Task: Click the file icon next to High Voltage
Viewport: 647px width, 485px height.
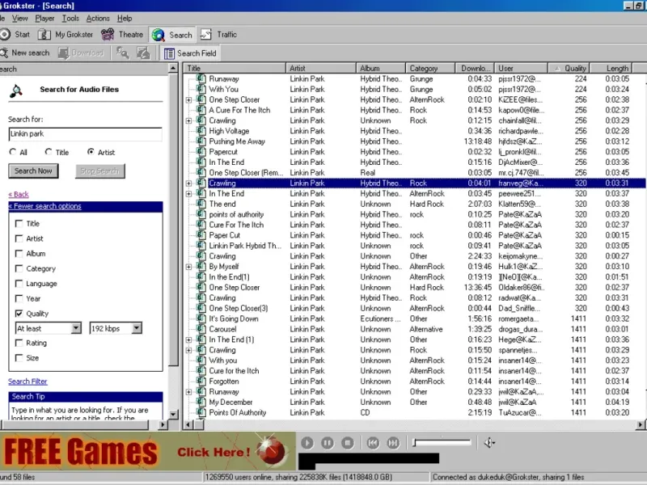Action: click(201, 131)
